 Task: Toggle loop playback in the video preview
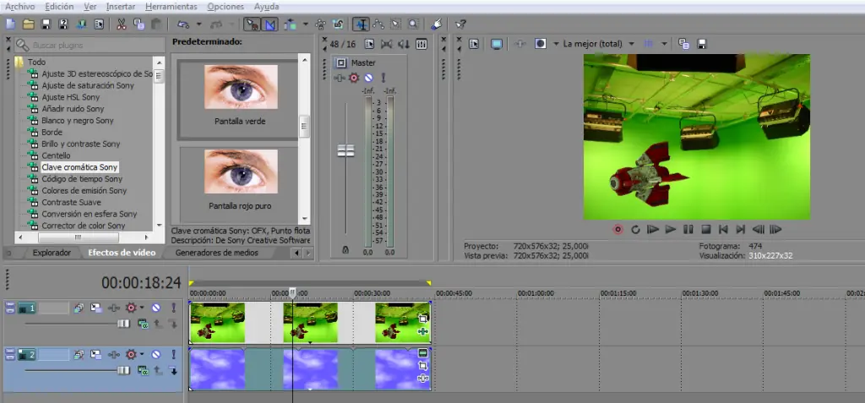(635, 229)
